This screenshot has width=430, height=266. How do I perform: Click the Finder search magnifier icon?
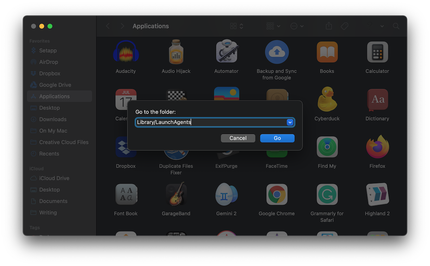point(396,26)
